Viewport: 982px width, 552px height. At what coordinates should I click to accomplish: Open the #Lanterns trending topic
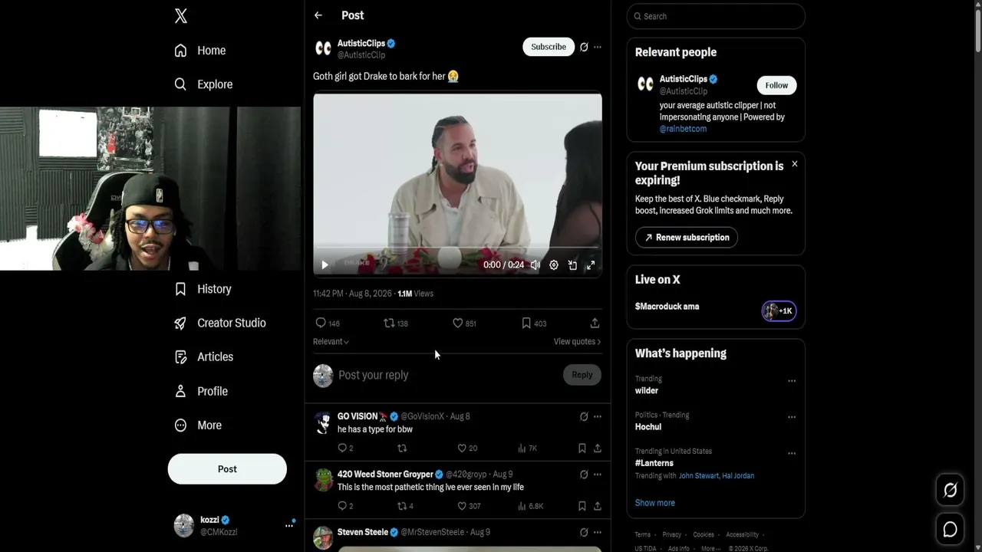[654, 463]
